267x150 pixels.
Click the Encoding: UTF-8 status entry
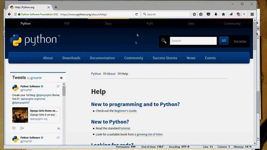point(179,147)
